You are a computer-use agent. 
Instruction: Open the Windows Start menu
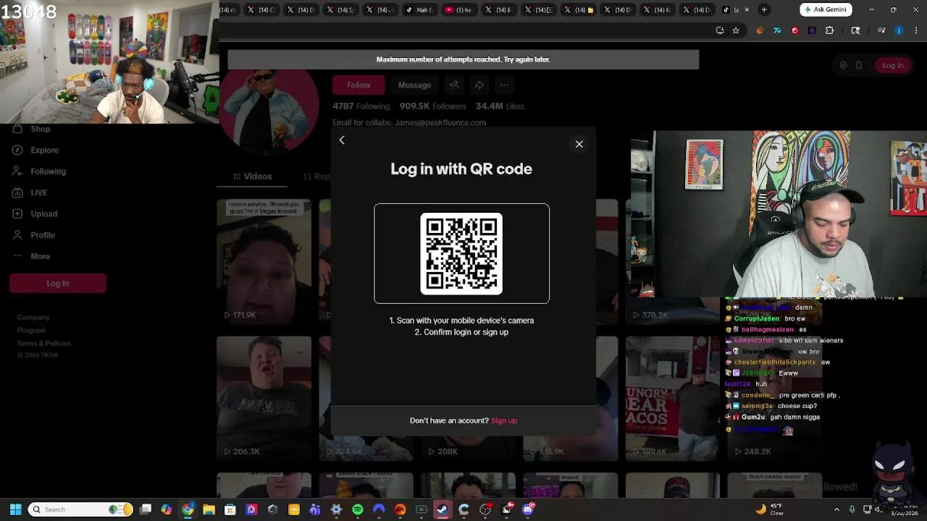[15, 509]
